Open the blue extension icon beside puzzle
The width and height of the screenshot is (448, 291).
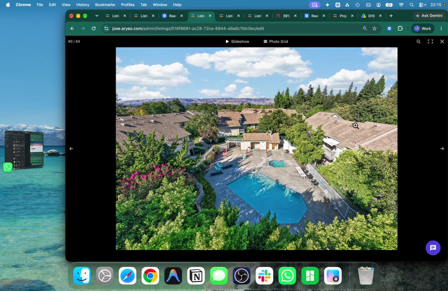tap(389, 28)
